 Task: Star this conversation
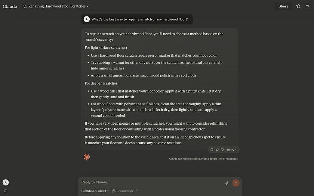coord(298,6)
